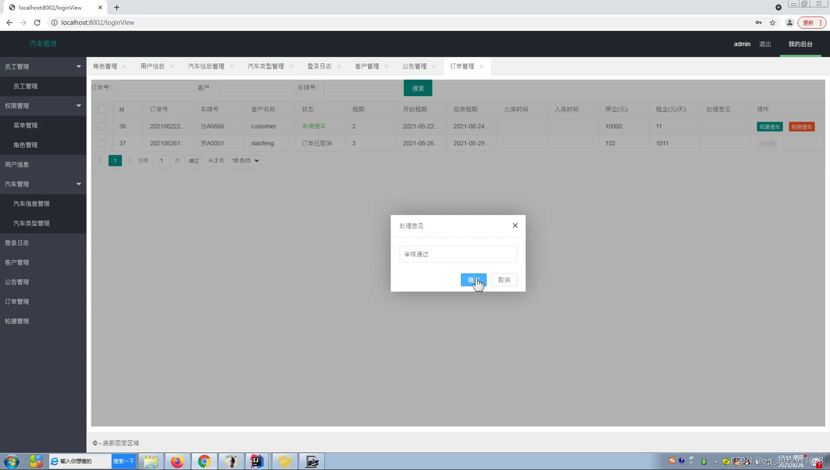Screen dimensions: 830x470
Task: Switch to the 汽车信息管理 tab
Action: (206, 67)
